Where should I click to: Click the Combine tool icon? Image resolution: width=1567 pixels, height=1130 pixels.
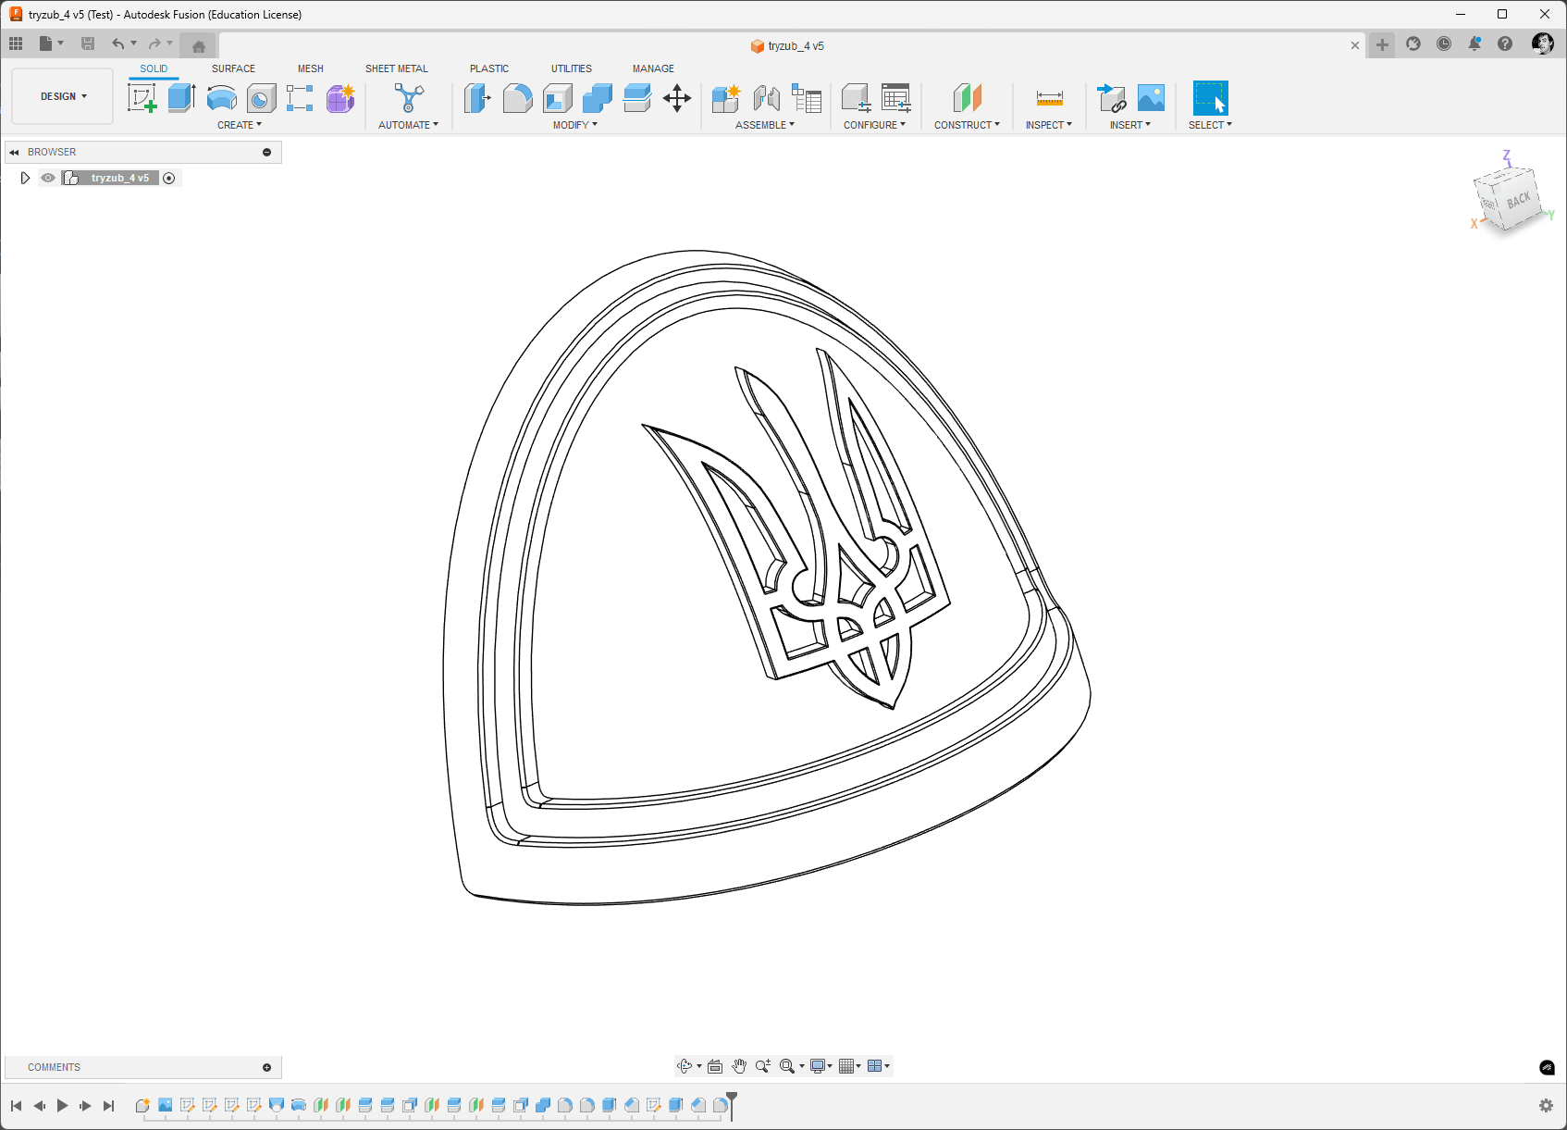pos(598,98)
